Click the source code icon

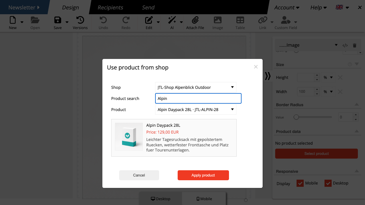pyautogui.click(x=345, y=45)
